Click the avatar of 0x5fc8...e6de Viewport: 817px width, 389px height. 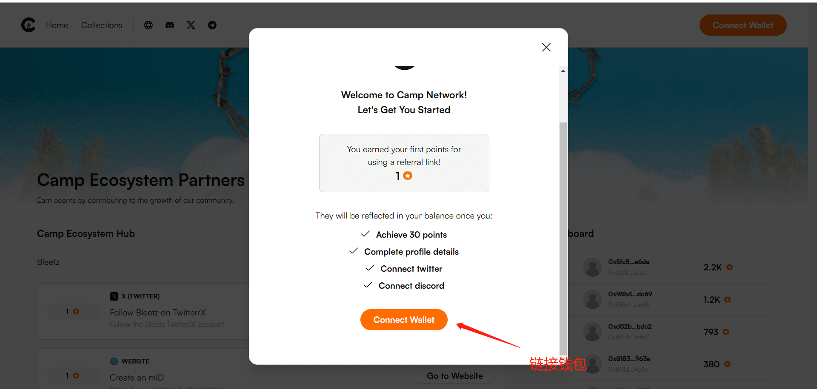592,267
